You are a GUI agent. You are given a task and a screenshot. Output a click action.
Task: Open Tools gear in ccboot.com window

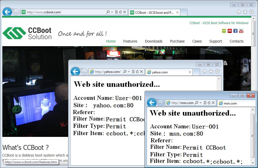coord(252,12)
